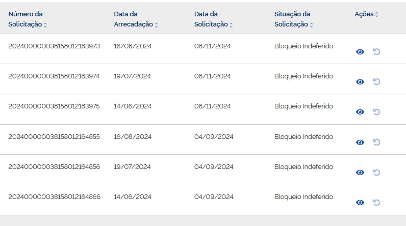Open eye icon for request ending 183974
Screen dimensions: 406x226
pyautogui.click(x=360, y=82)
